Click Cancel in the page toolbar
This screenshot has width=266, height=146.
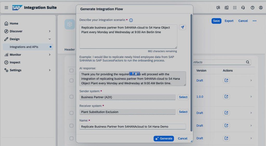[243, 21]
